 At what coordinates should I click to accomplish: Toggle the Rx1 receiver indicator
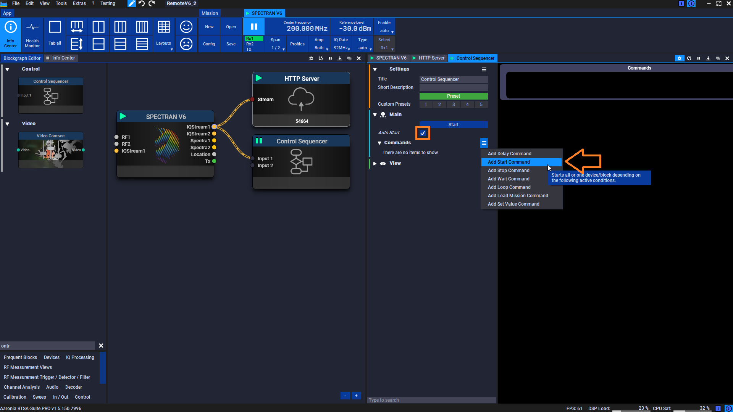(254, 39)
